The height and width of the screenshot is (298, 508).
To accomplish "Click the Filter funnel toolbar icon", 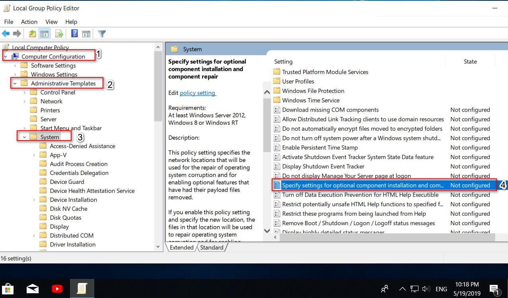I will 102,34.
